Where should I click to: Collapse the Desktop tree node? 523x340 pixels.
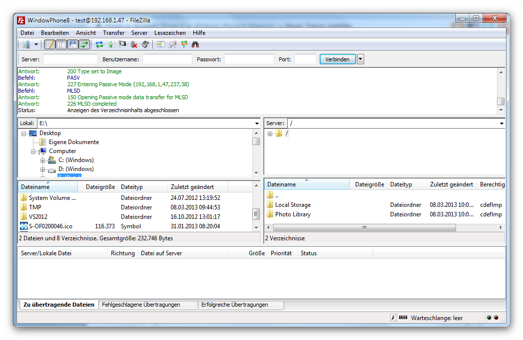point(23,134)
